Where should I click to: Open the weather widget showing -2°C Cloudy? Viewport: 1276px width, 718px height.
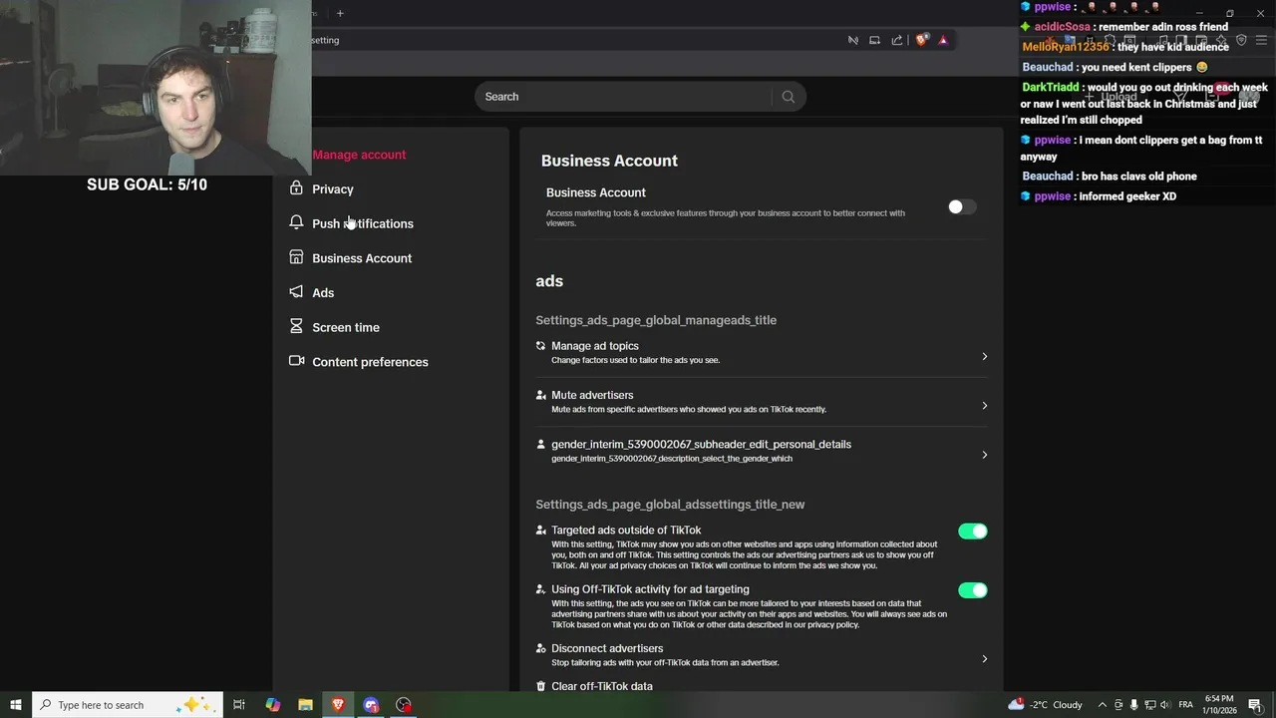click(x=1045, y=705)
